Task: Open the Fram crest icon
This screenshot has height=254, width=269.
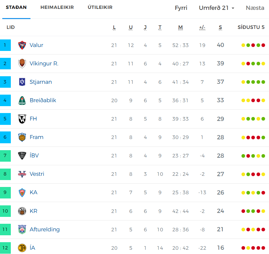Action: [x=22, y=137]
